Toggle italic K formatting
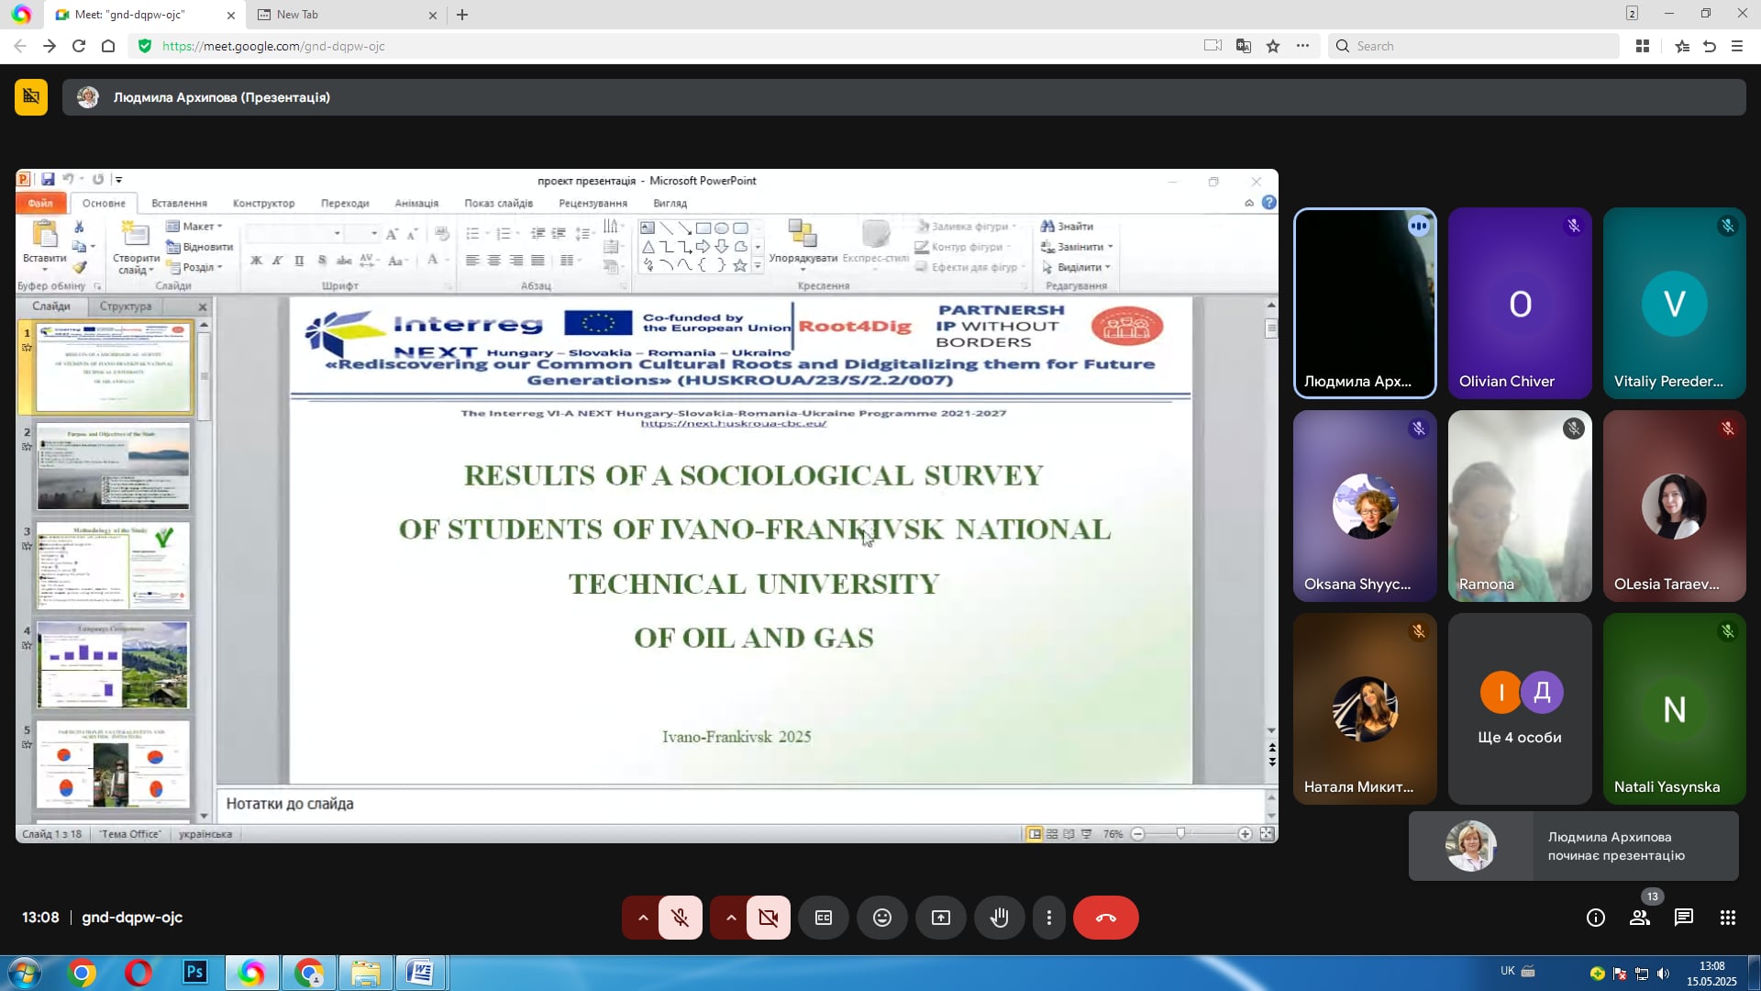 click(x=277, y=261)
